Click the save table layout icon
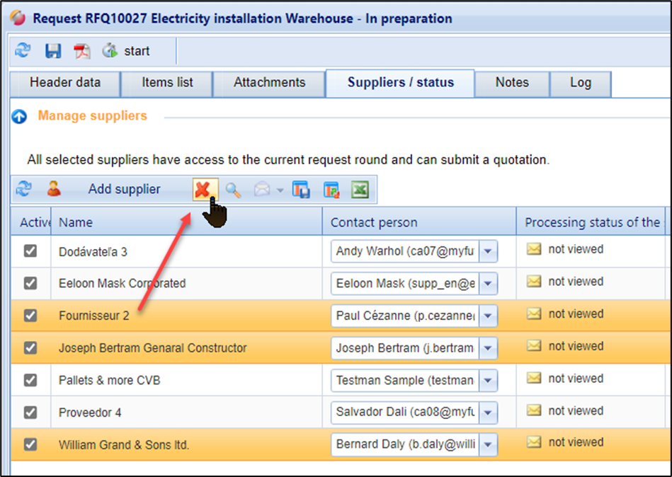 301,190
